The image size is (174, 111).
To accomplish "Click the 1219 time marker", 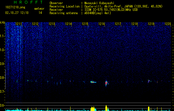I will tap(151, 24).
